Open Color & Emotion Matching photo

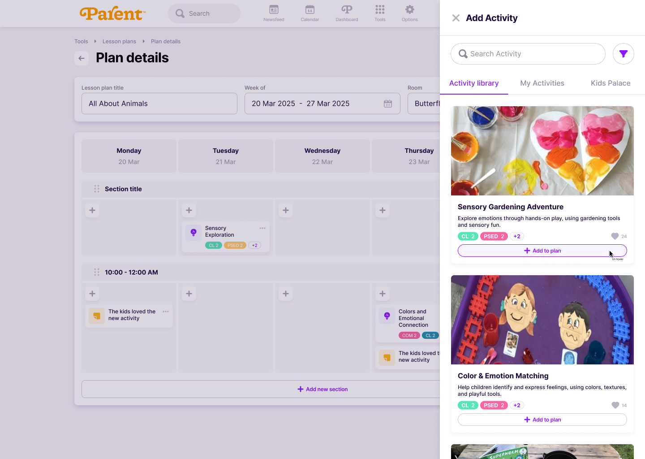(x=542, y=320)
